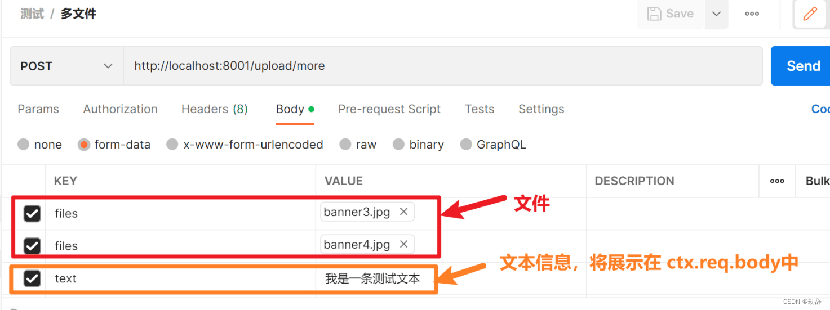Expand the POST method dropdown

pyautogui.click(x=66, y=66)
